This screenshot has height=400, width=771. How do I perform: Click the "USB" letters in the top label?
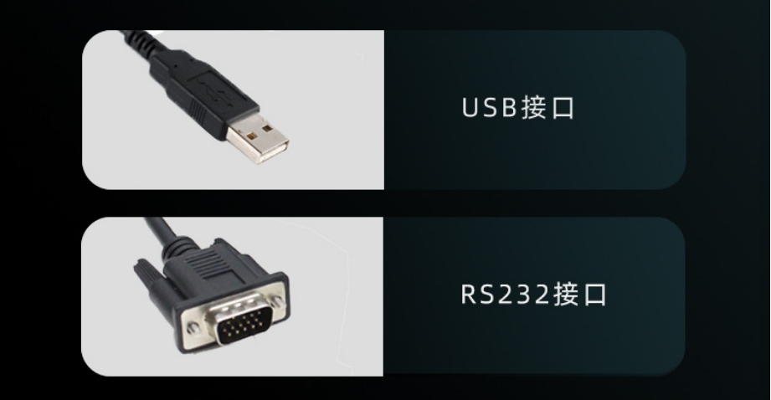coord(489,107)
